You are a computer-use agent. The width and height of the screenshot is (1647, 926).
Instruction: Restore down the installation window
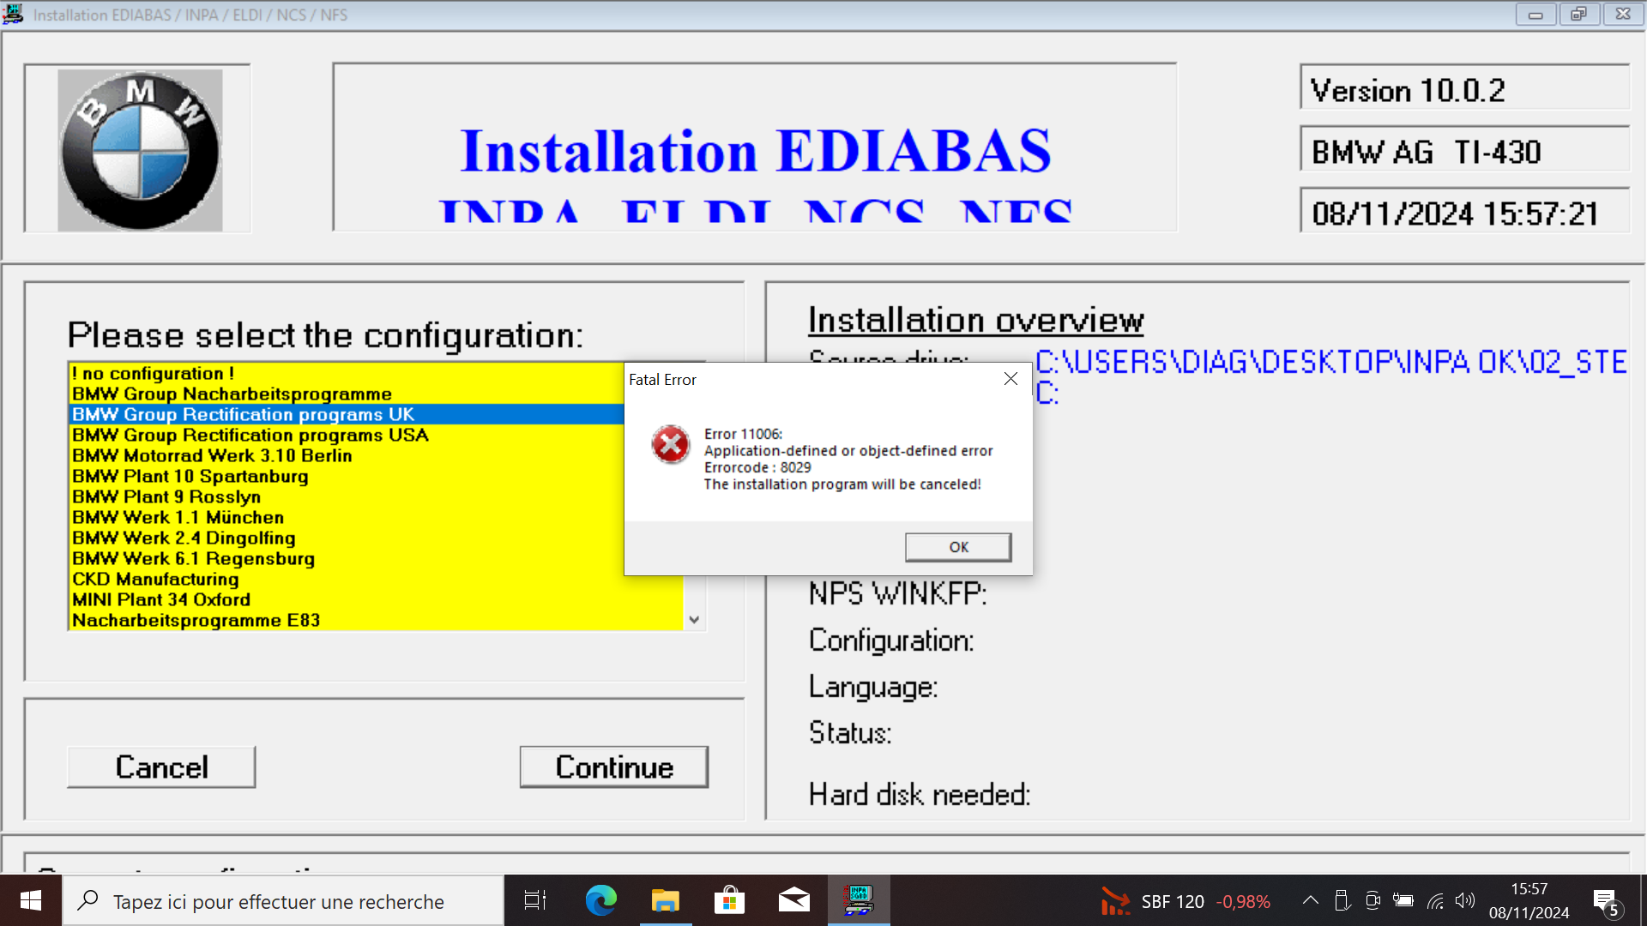pyautogui.click(x=1579, y=14)
